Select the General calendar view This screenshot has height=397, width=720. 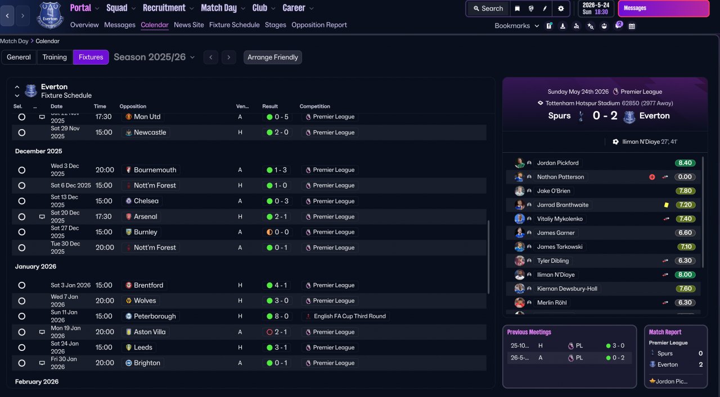coord(19,57)
